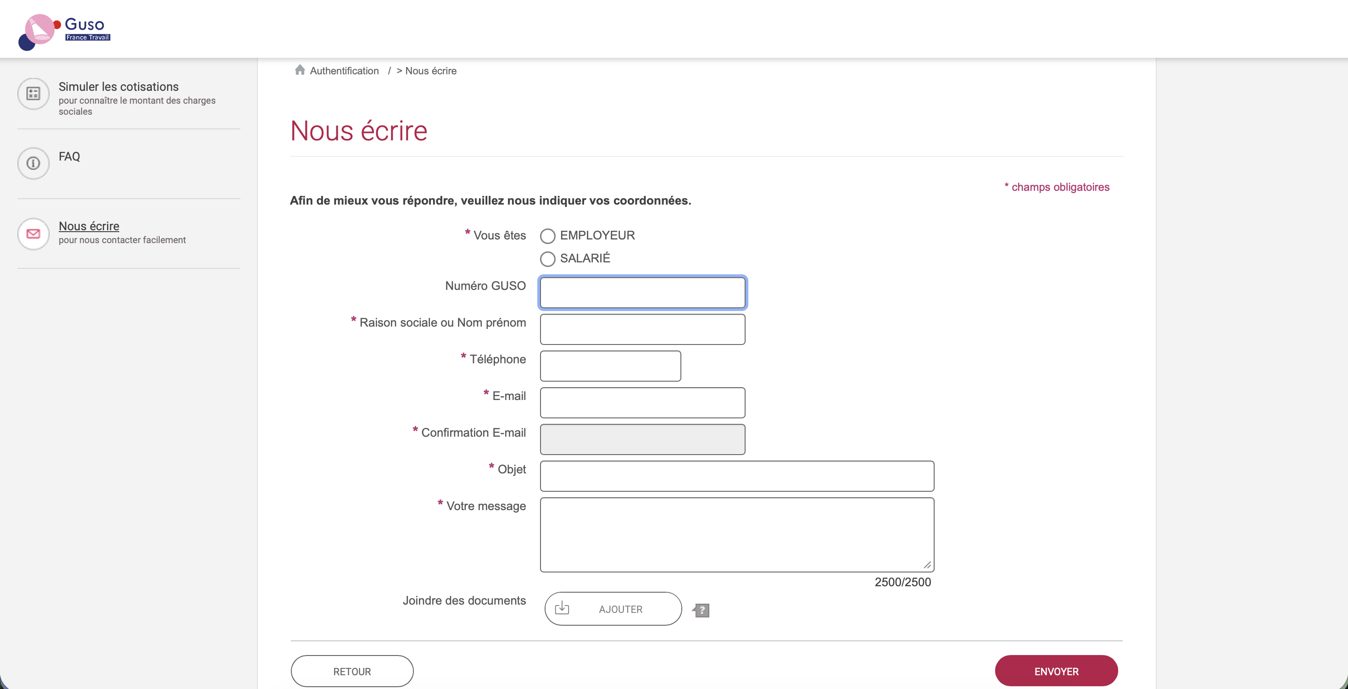
Task: Click the champs obligatoires note
Action: (x=1057, y=187)
